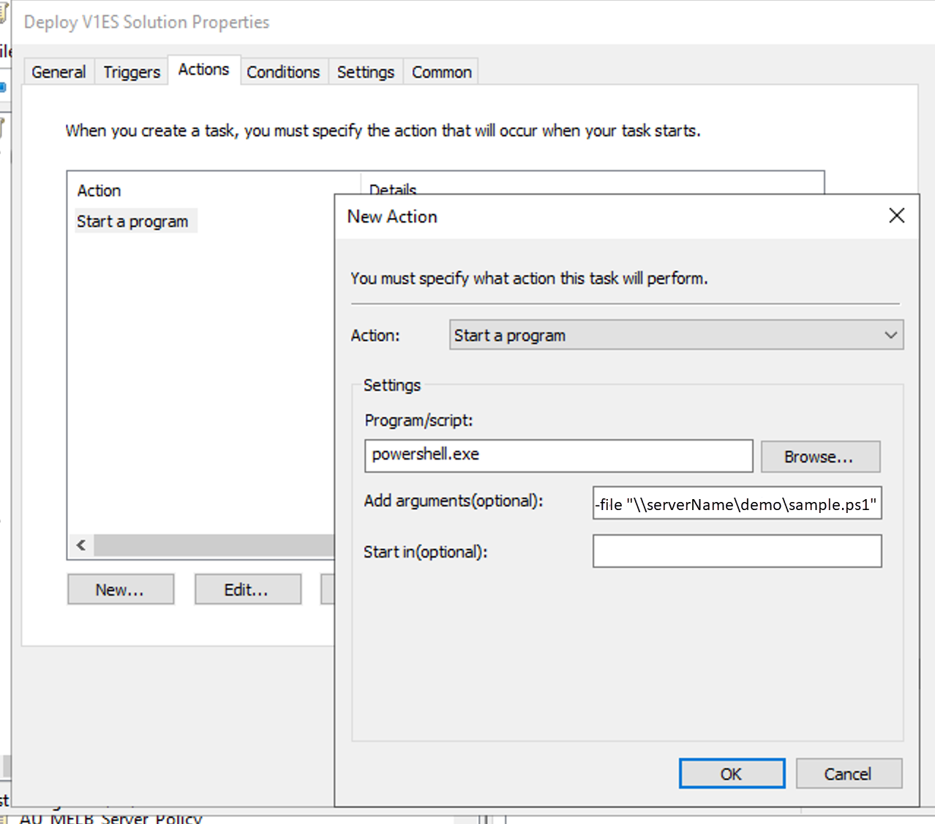
Task: Focus the powershell.exe Program/script field
Action: pos(558,455)
